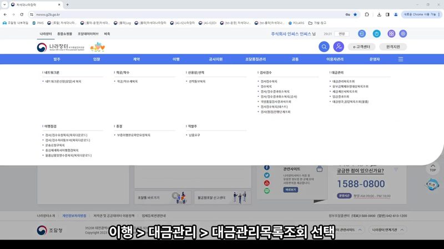444x249 pixels.
Task: Open the grid apps icon in header
Action: (391, 34)
